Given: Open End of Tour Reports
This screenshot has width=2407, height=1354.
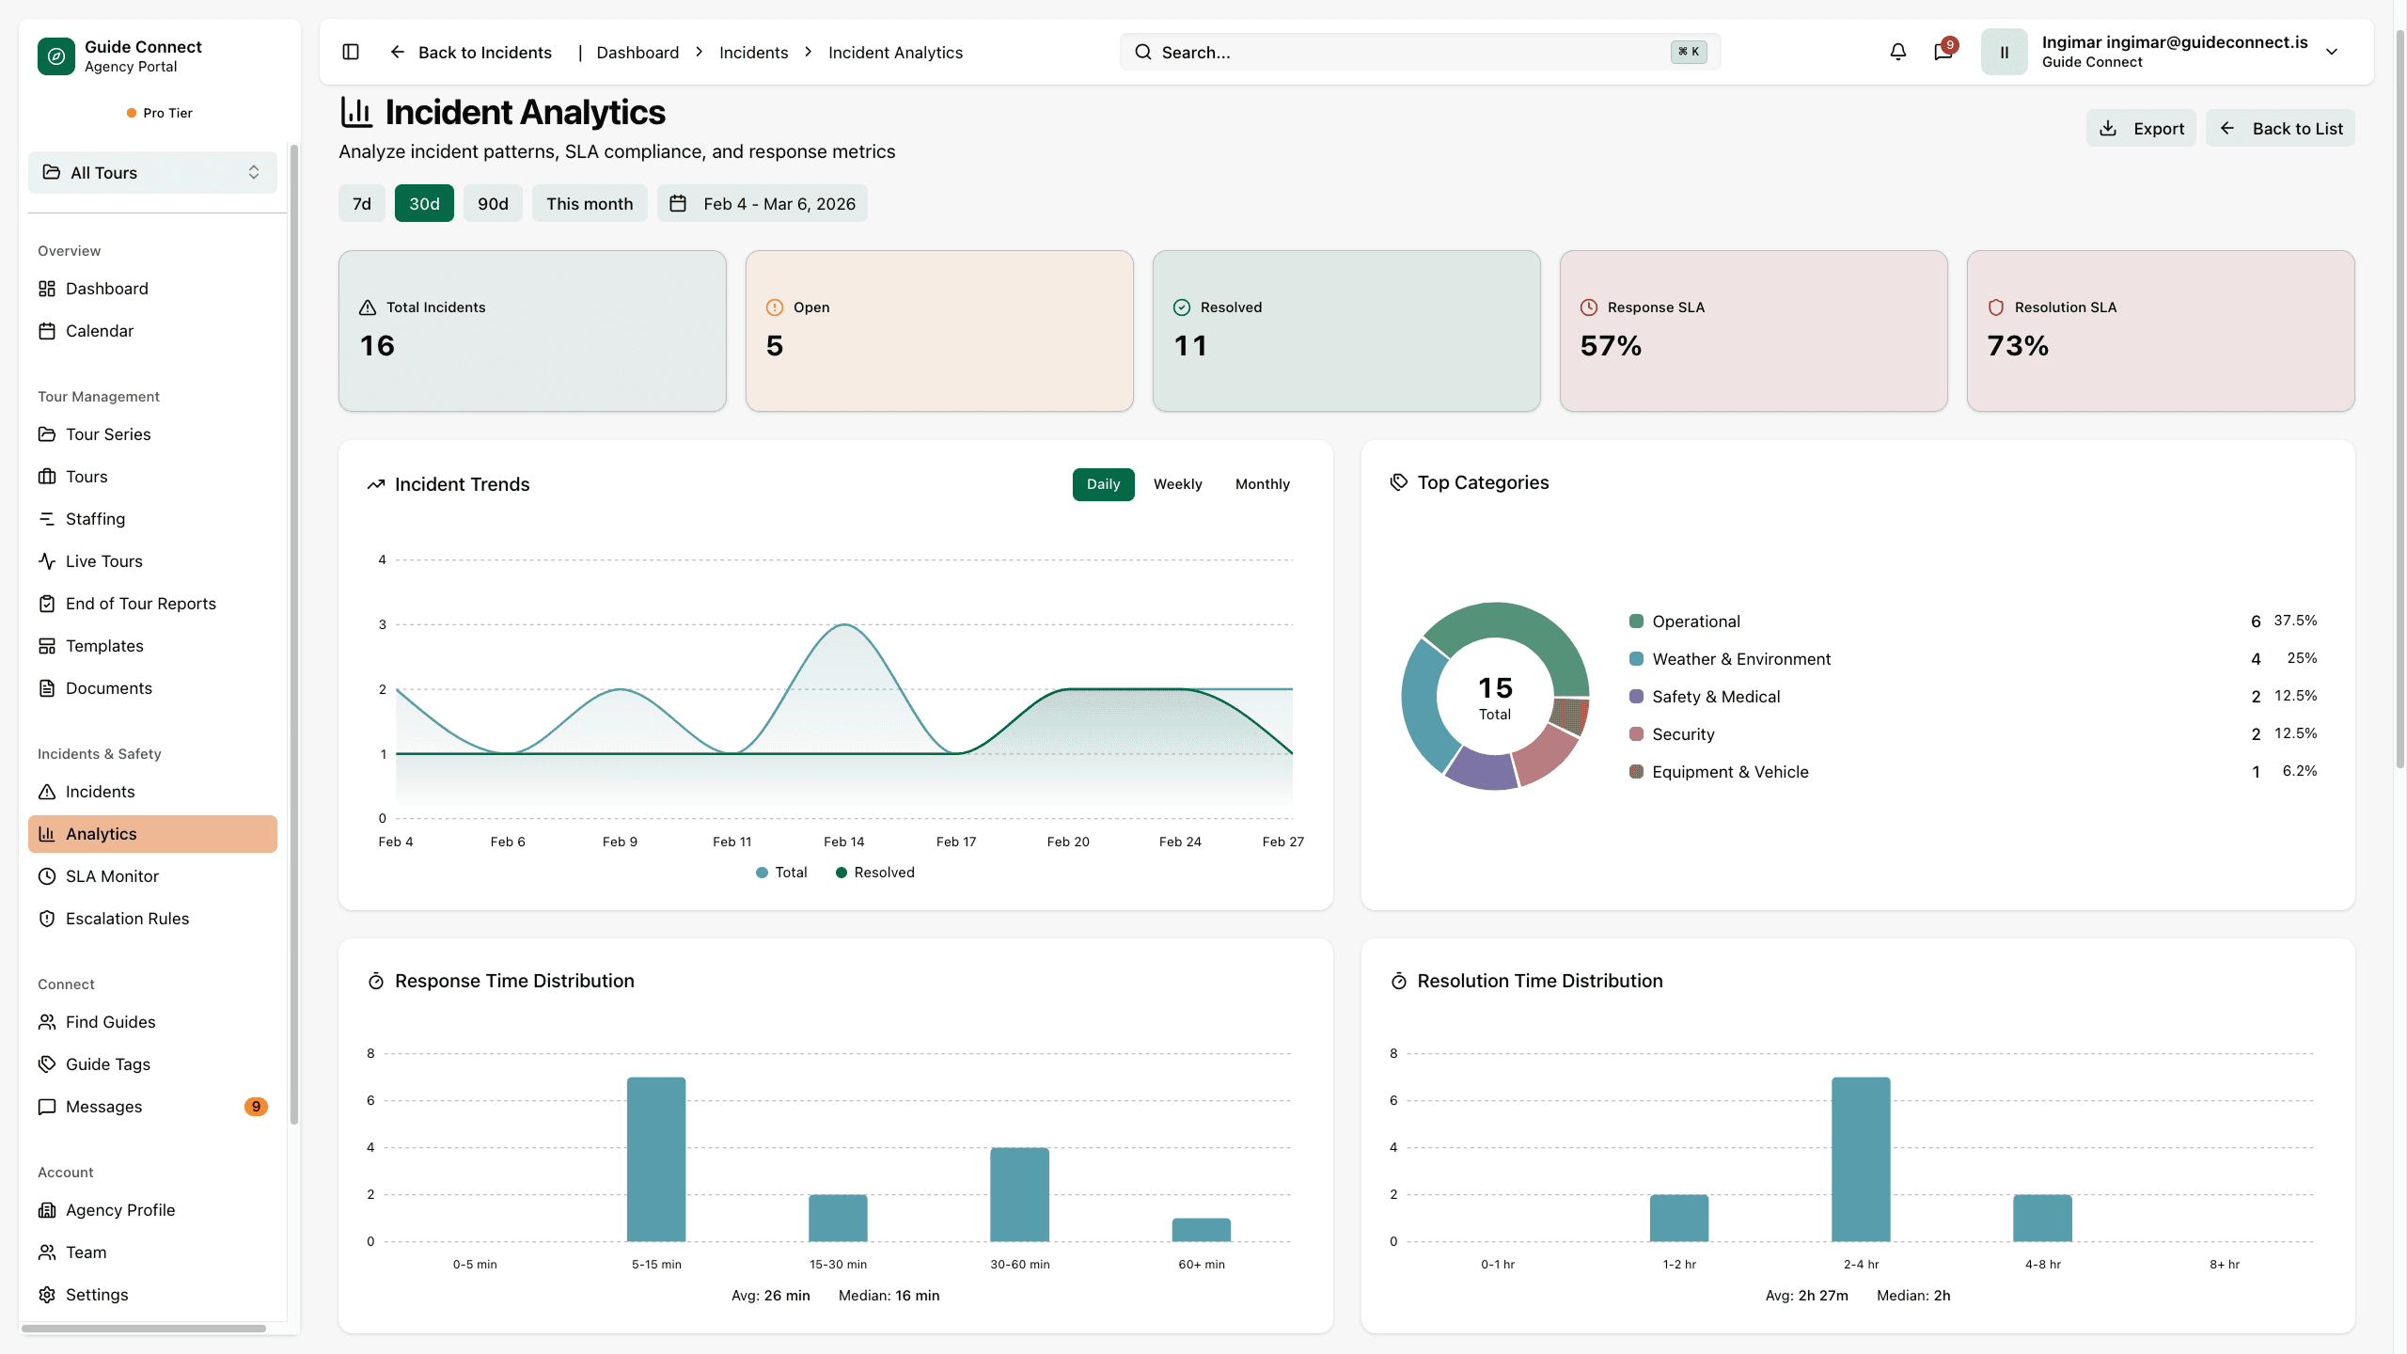Looking at the screenshot, I should pos(140,604).
